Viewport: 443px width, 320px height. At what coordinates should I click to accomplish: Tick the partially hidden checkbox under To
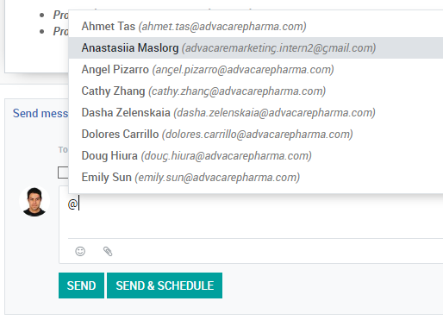click(x=63, y=173)
